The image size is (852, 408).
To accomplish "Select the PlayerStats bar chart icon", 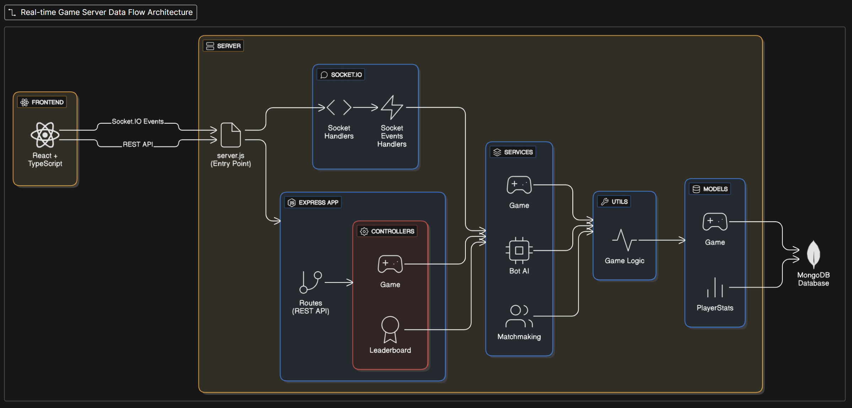I will point(715,288).
